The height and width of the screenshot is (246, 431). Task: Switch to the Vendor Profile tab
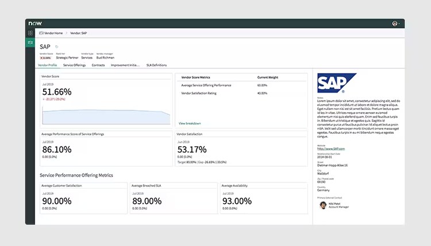47,65
